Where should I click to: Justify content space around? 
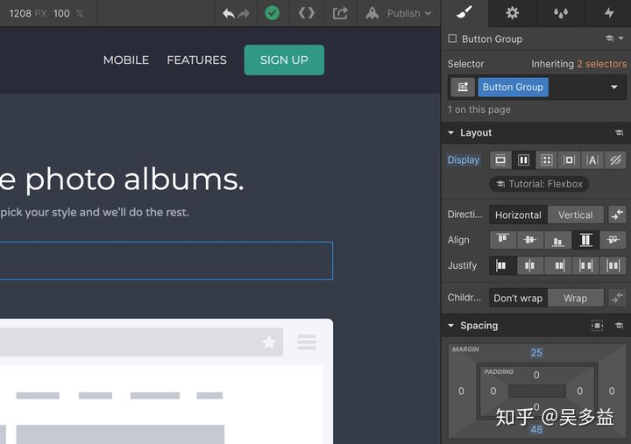pyautogui.click(x=613, y=265)
